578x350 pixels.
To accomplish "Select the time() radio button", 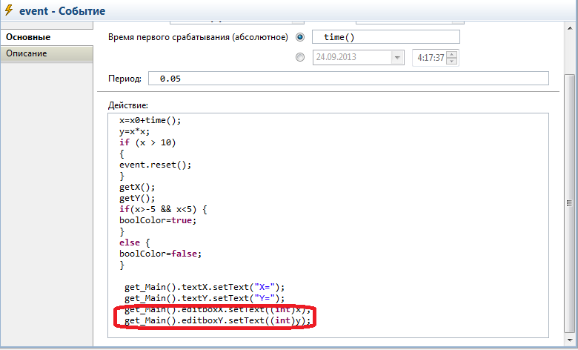I will pos(300,37).
